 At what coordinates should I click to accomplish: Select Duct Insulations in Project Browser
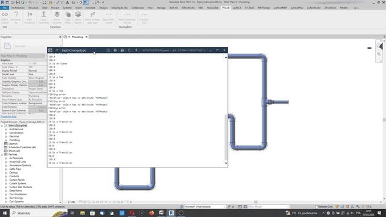[18, 194]
